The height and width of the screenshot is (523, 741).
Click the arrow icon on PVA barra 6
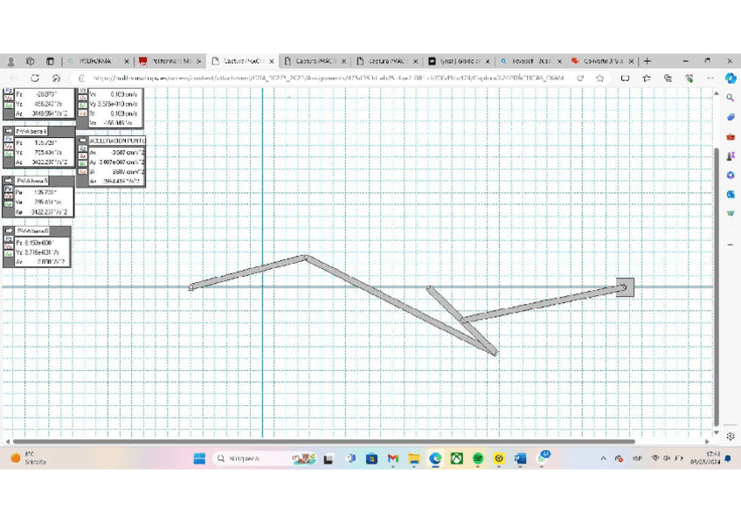(9, 231)
